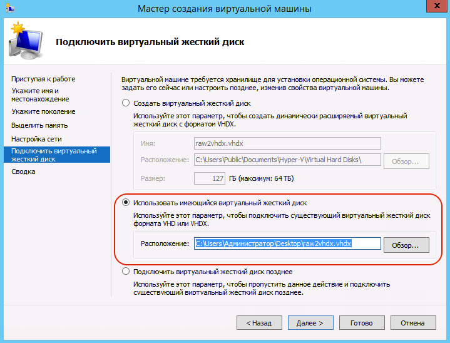Click the existing disk location path field
The width and height of the screenshot is (450, 343).
pos(287,243)
